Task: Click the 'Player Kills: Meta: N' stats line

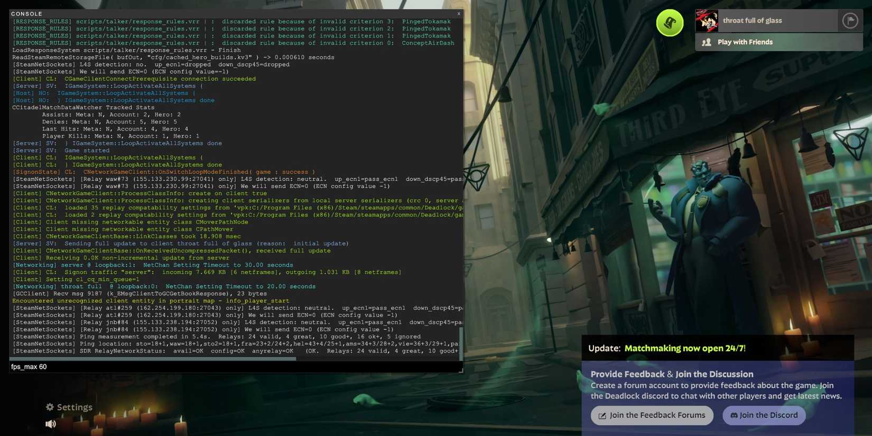Action: [120, 136]
